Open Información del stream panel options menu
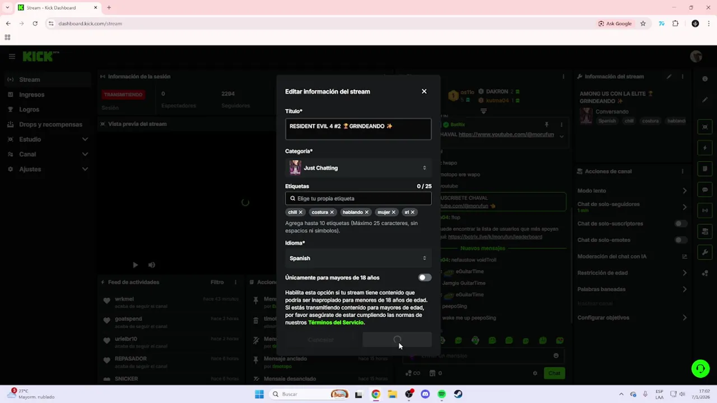Screen dimensions: 717x403 (x=682, y=77)
